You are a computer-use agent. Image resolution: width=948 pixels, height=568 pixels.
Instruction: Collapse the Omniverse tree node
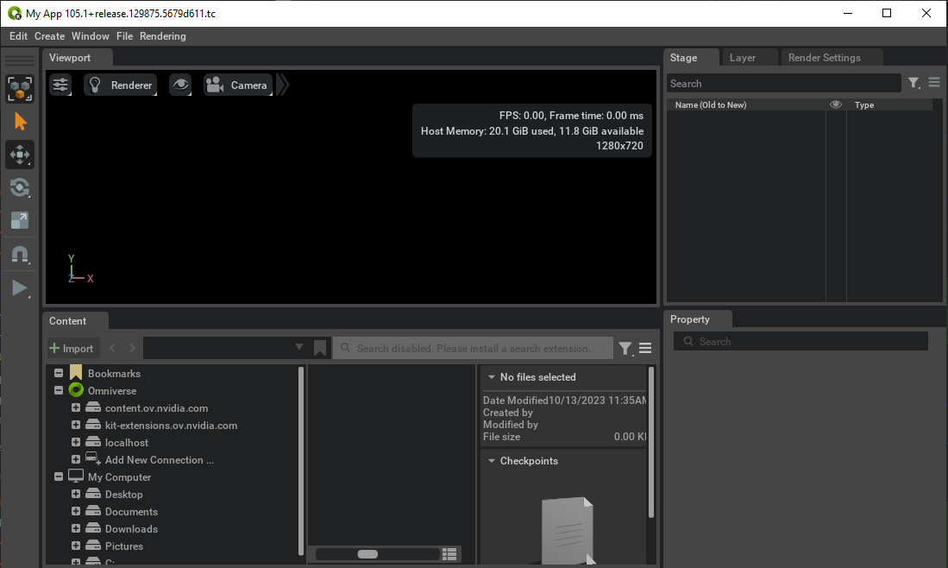pos(59,390)
